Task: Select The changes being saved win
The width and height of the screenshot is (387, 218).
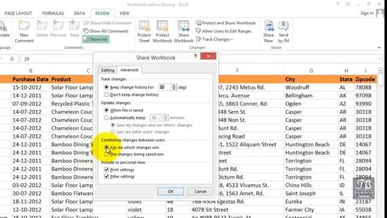Action: click(x=134, y=154)
